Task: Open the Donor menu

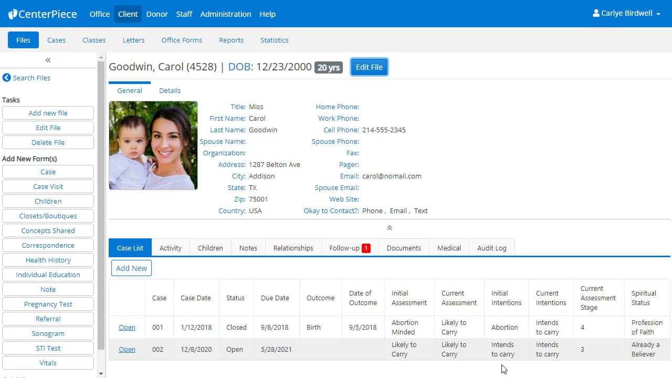Action: click(157, 14)
